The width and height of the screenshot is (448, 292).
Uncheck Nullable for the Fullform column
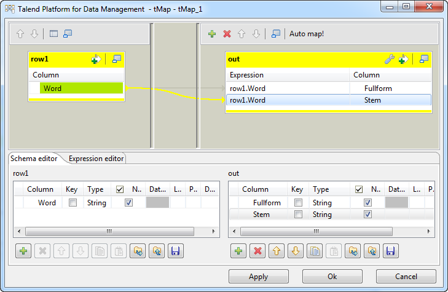(x=367, y=203)
